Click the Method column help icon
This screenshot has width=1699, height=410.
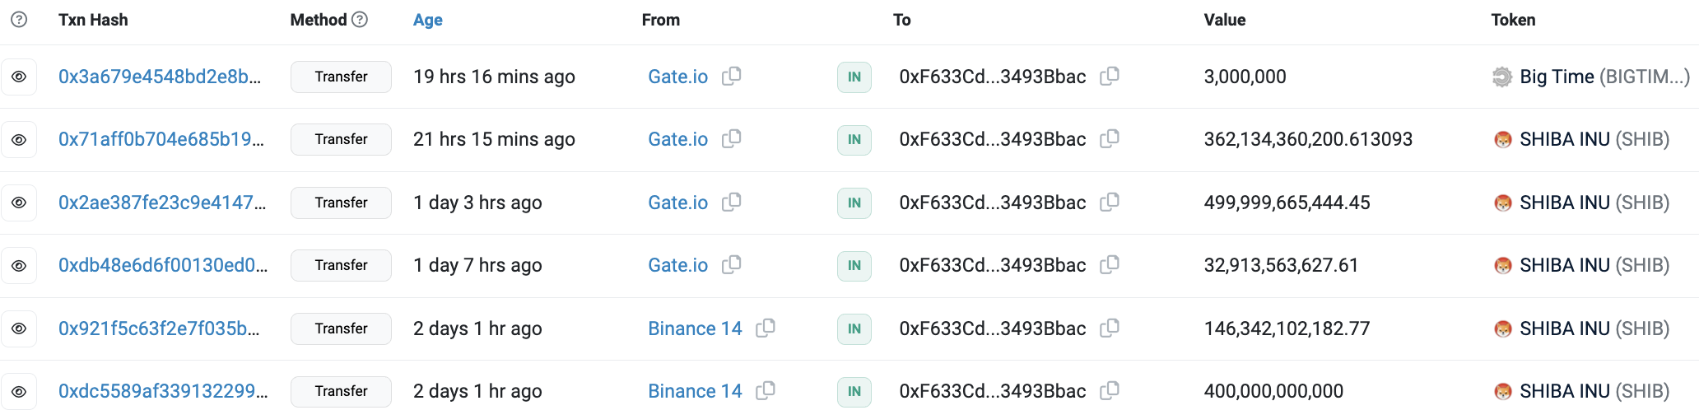360,20
